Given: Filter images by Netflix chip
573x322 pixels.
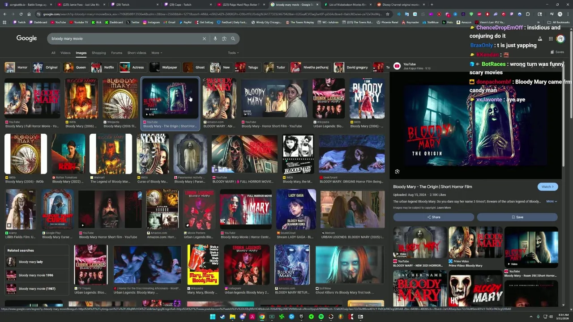Looking at the screenshot, I should tap(104, 67).
